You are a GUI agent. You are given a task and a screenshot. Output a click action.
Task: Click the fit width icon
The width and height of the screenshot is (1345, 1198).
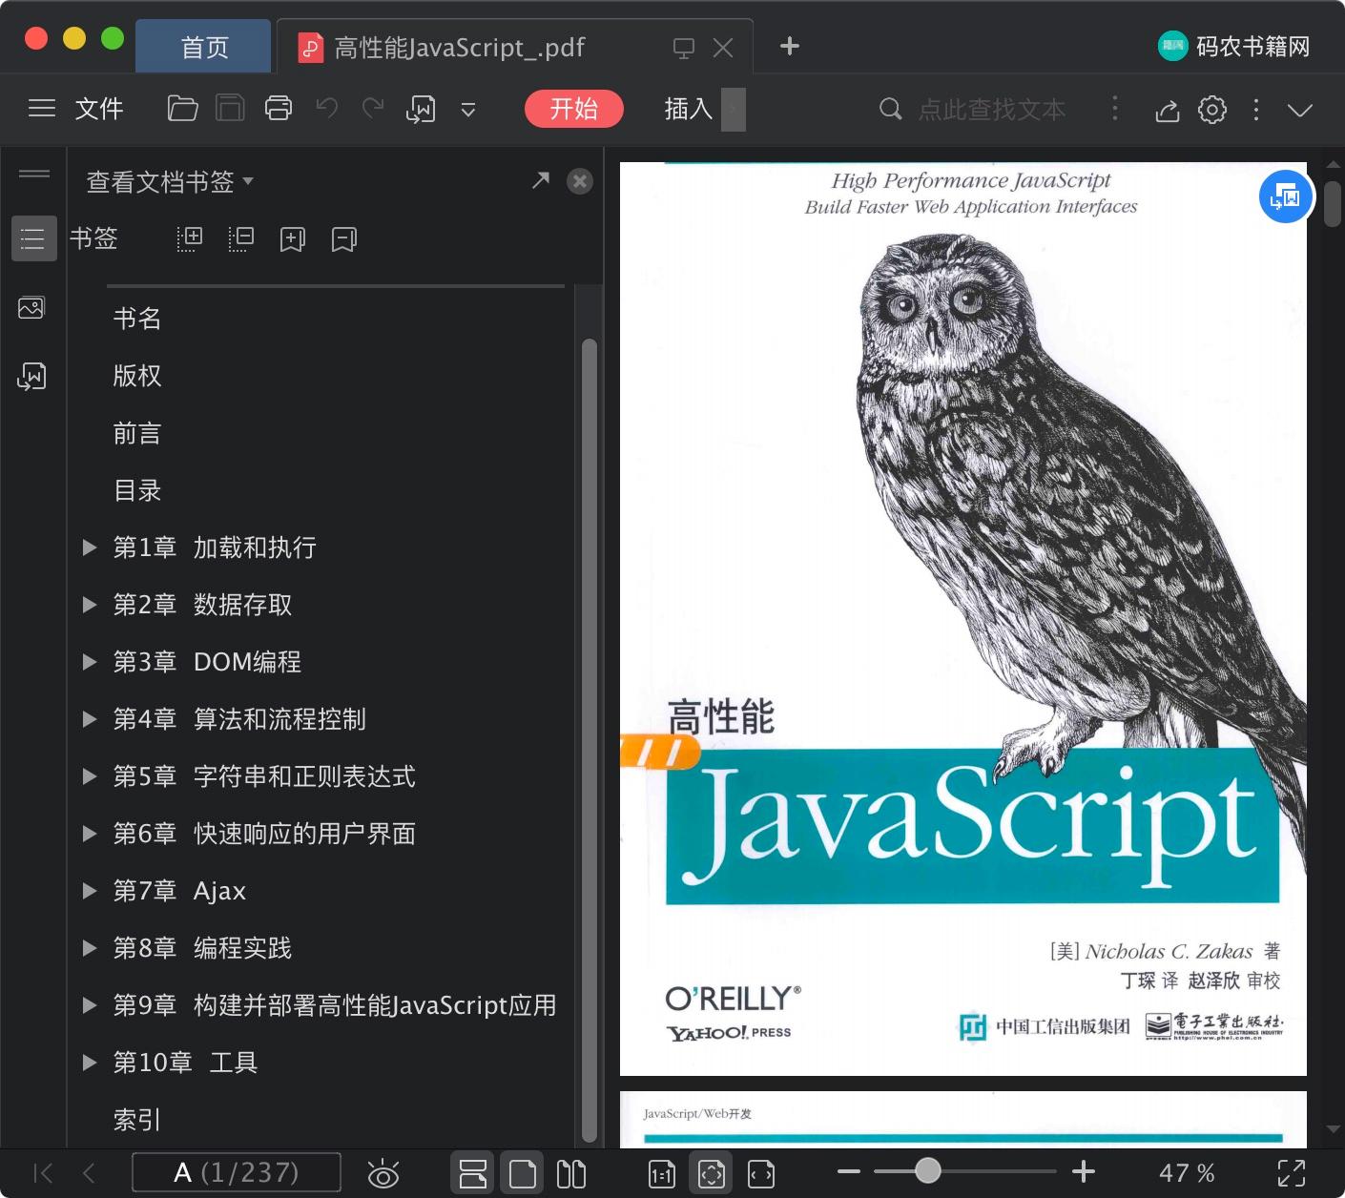pyautogui.click(x=761, y=1174)
